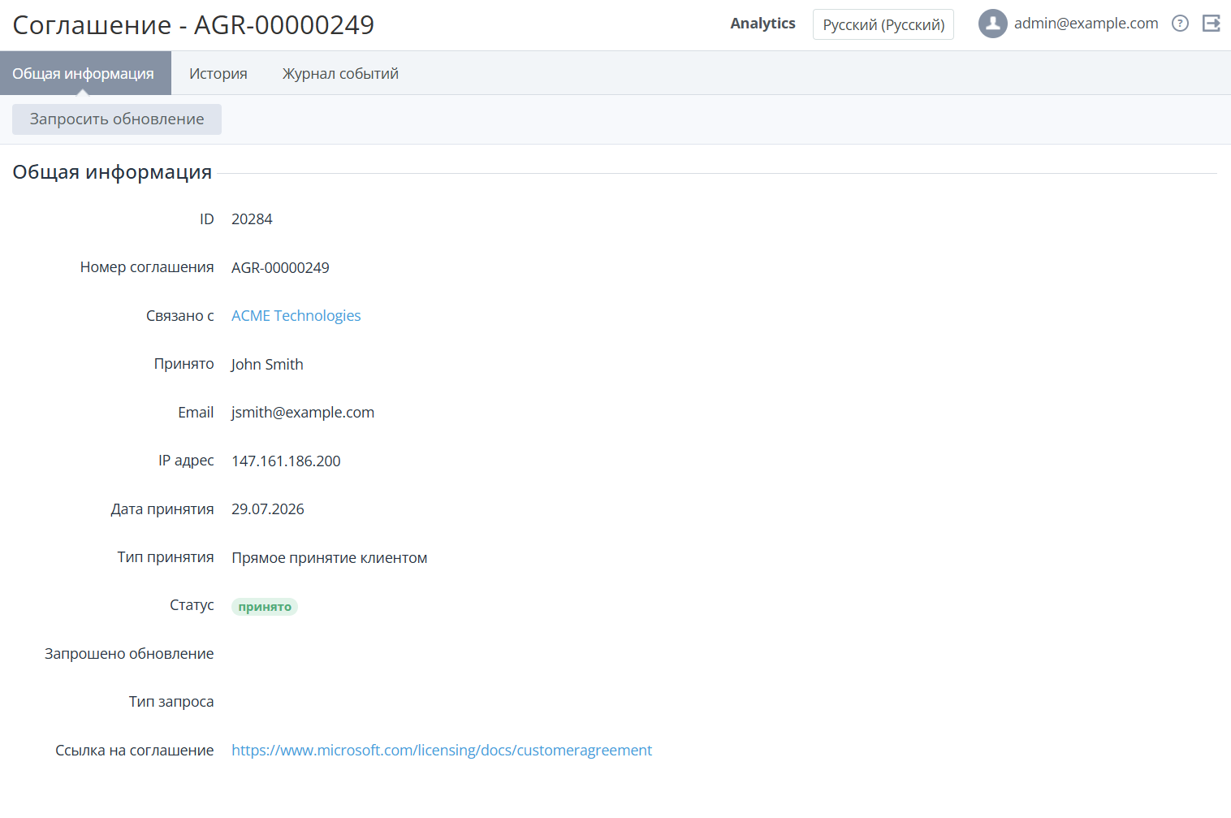Click the name John Smith

[x=267, y=365]
